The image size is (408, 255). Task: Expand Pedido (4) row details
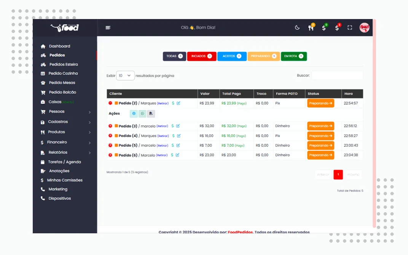click(110, 135)
